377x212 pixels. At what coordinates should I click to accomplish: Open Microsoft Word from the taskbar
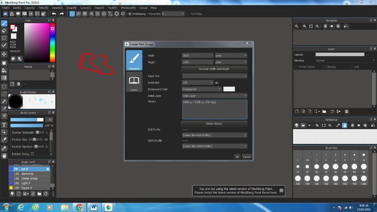(x=94, y=207)
